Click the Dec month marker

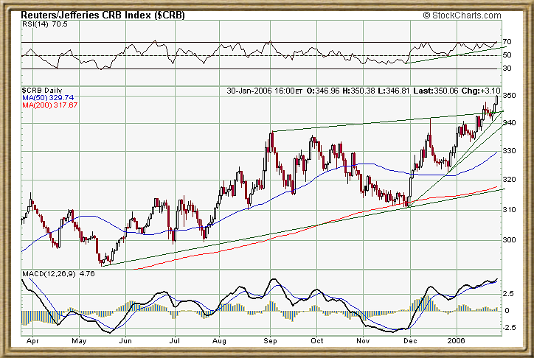tap(411, 342)
